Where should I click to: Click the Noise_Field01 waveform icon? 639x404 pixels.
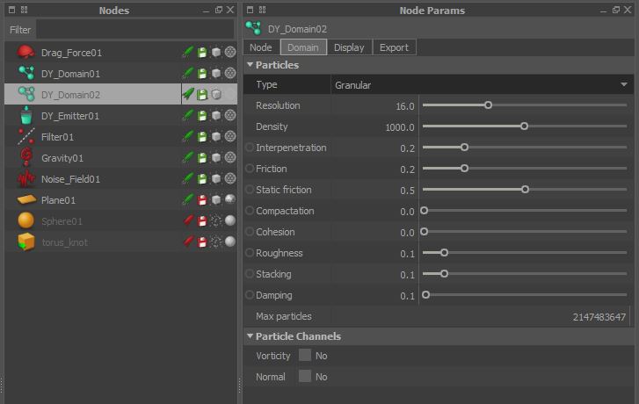25,179
